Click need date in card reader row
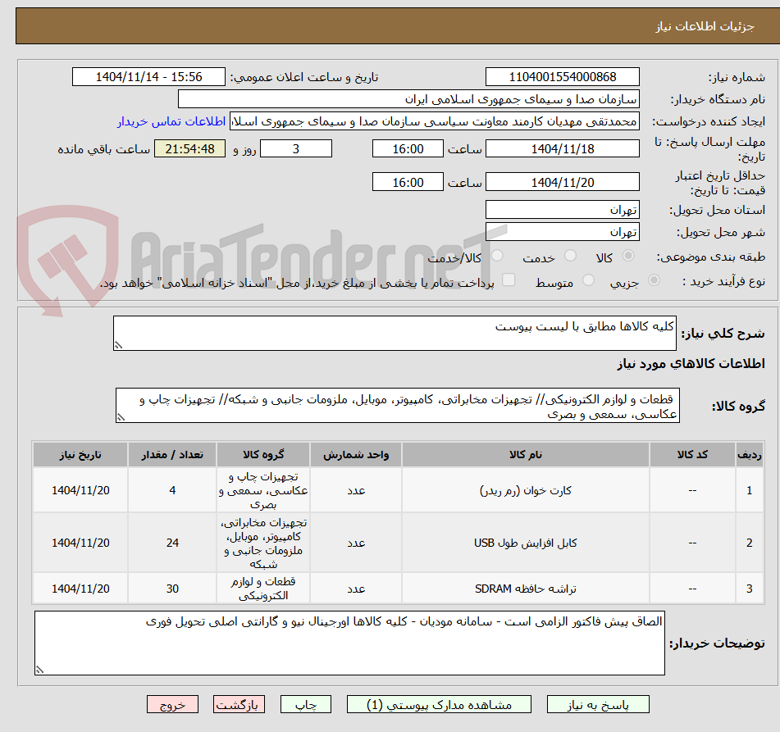 pos(80,490)
